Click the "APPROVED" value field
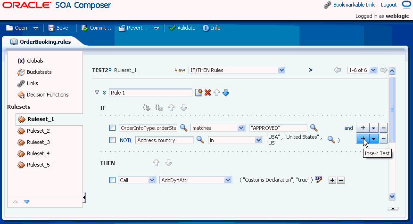The image size is (413, 224). point(278,128)
